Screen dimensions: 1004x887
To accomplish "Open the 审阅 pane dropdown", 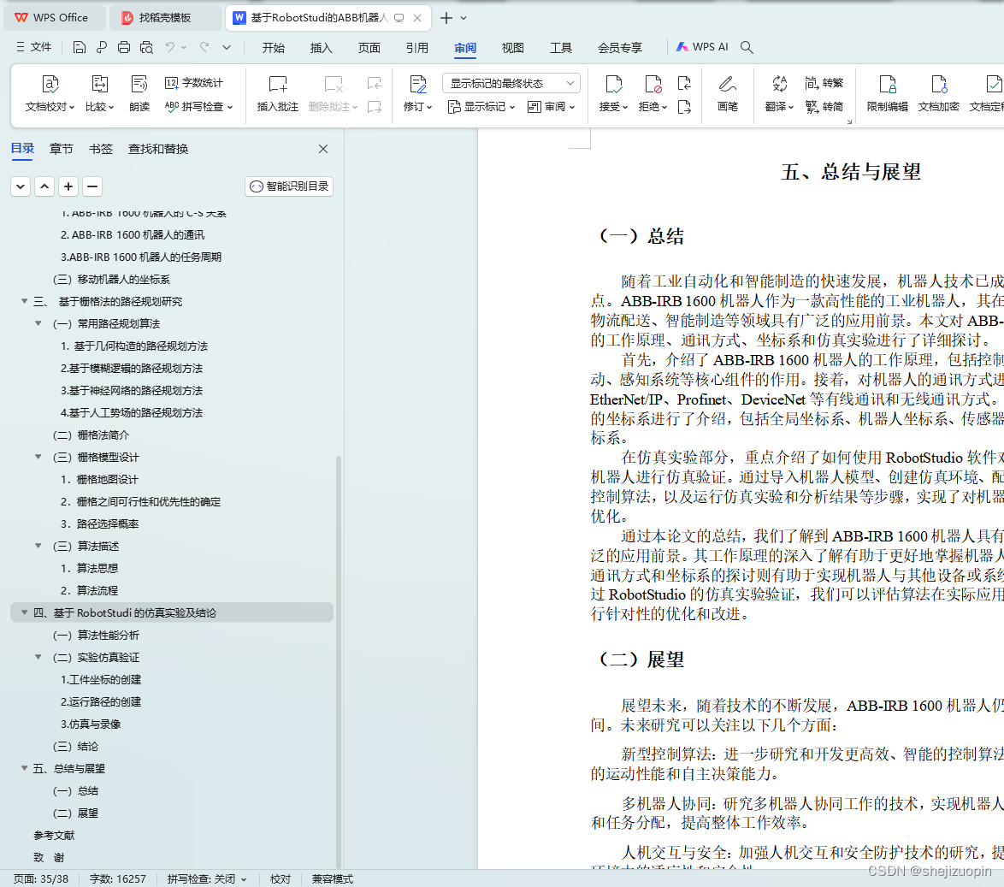I will pyautogui.click(x=552, y=107).
